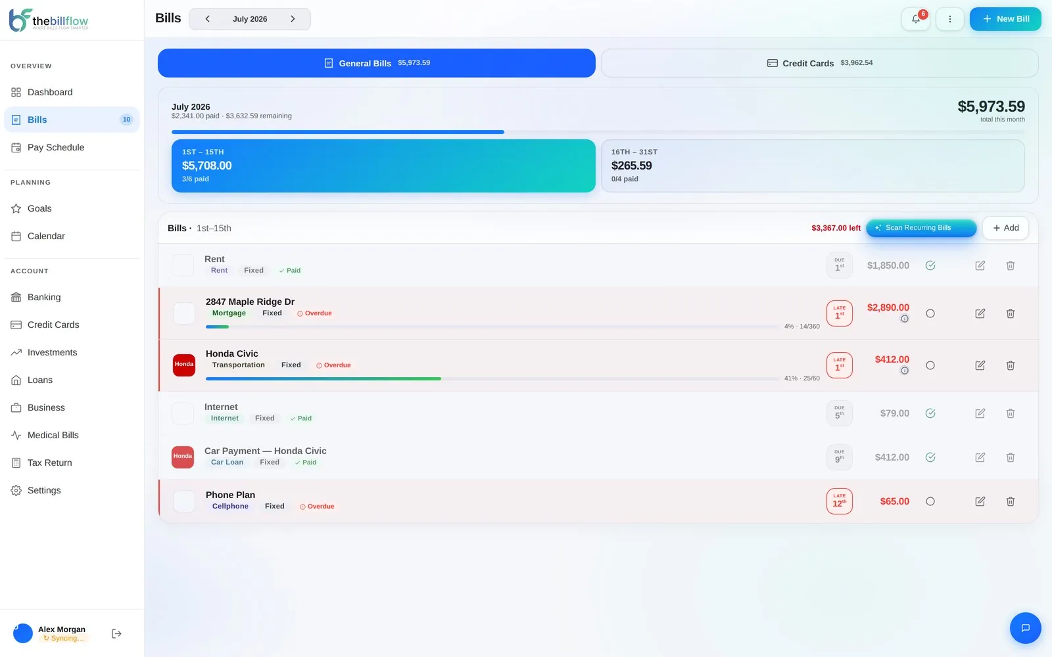Image resolution: width=1052 pixels, height=657 pixels.
Task: Click the Honda Civic 25/60 progress bar
Action: (492, 378)
